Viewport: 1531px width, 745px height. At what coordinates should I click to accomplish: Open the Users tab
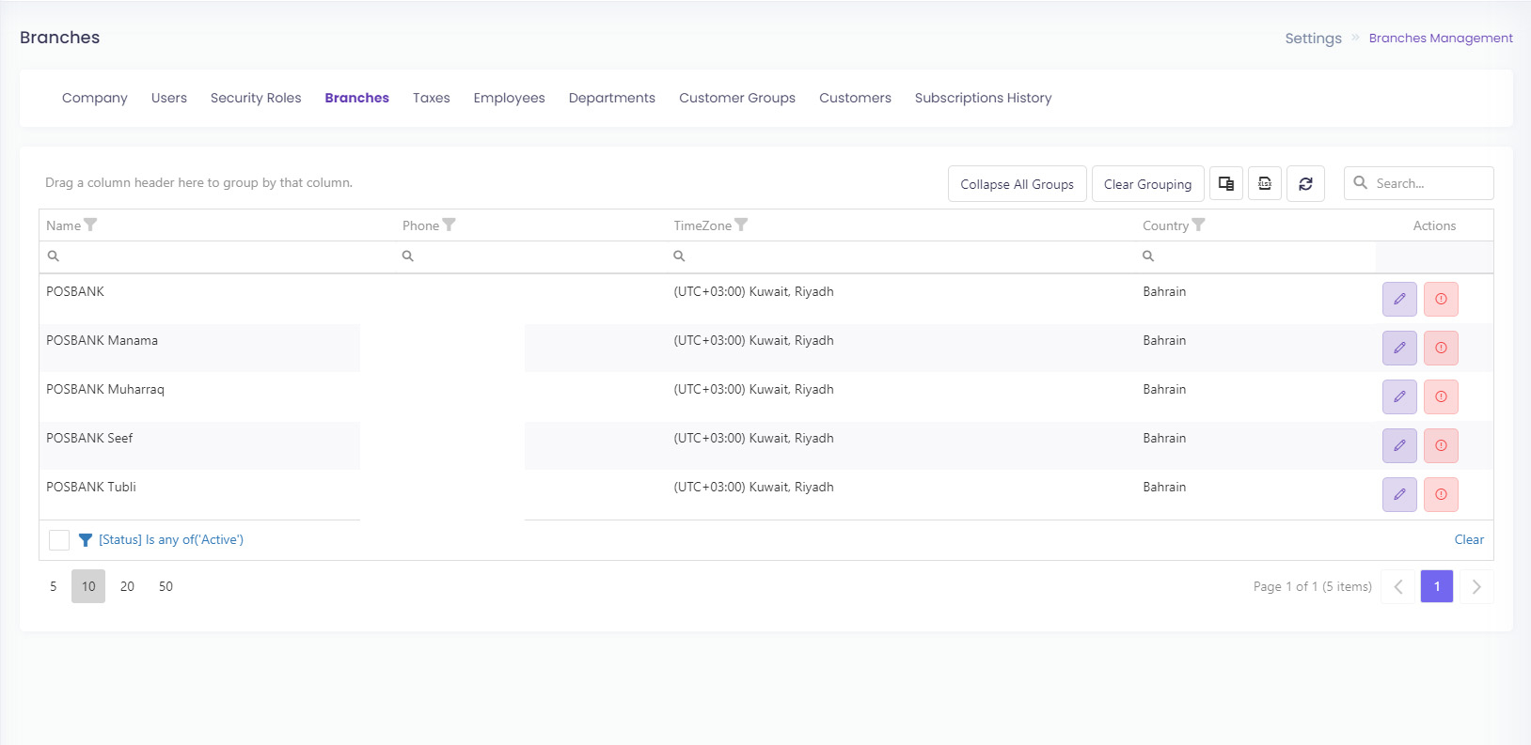(x=169, y=98)
